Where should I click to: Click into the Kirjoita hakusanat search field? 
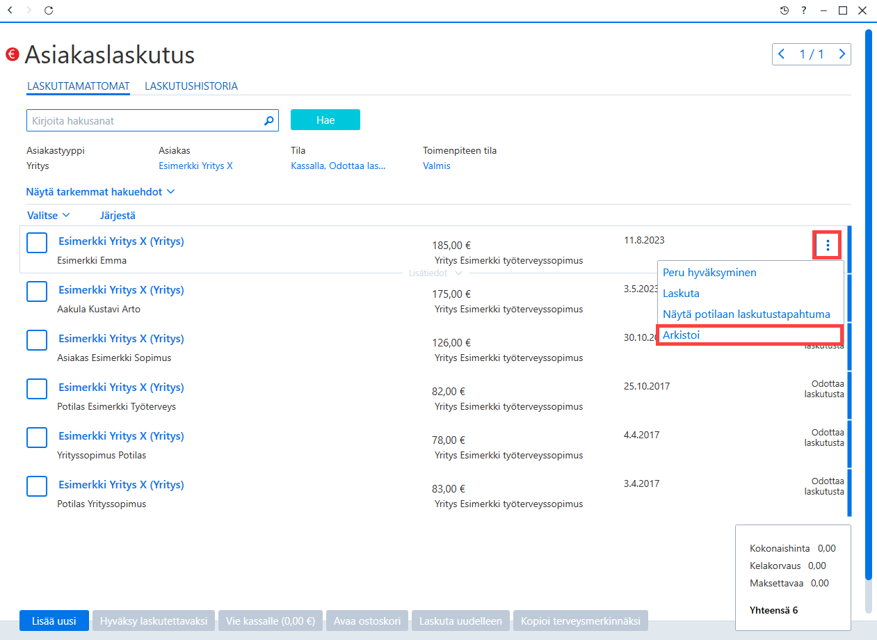coord(145,120)
